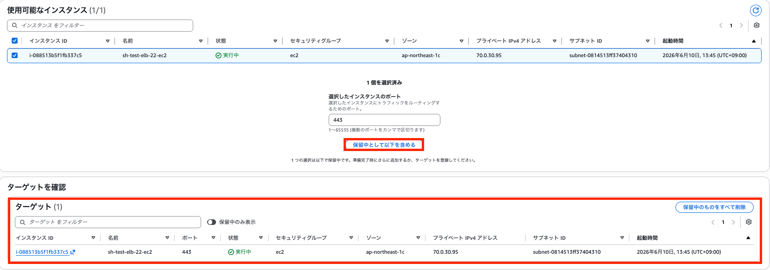This screenshot has height=270, width=770.
Task: Sort targets table by セキュリティグループ column
Action: click(351, 238)
